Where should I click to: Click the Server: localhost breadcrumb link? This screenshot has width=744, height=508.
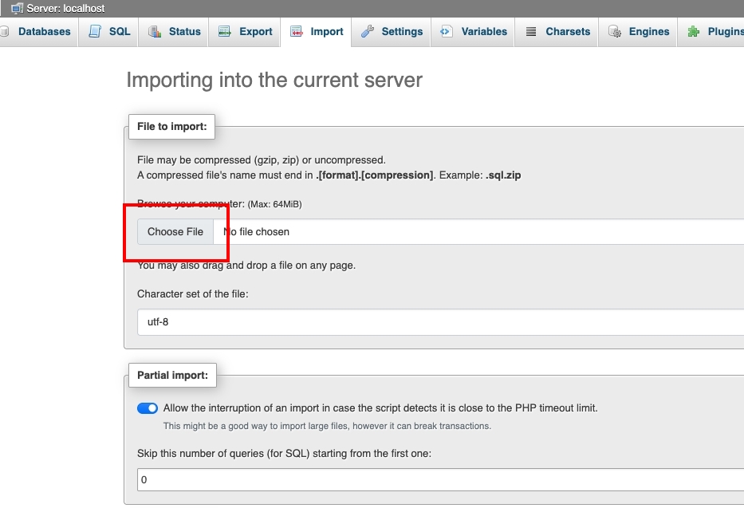click(x=65, y=8)
